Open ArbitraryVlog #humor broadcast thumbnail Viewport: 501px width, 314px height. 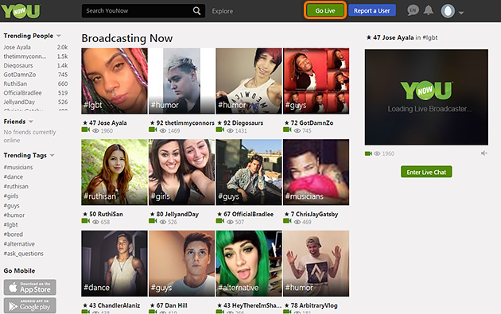(316, 264)
